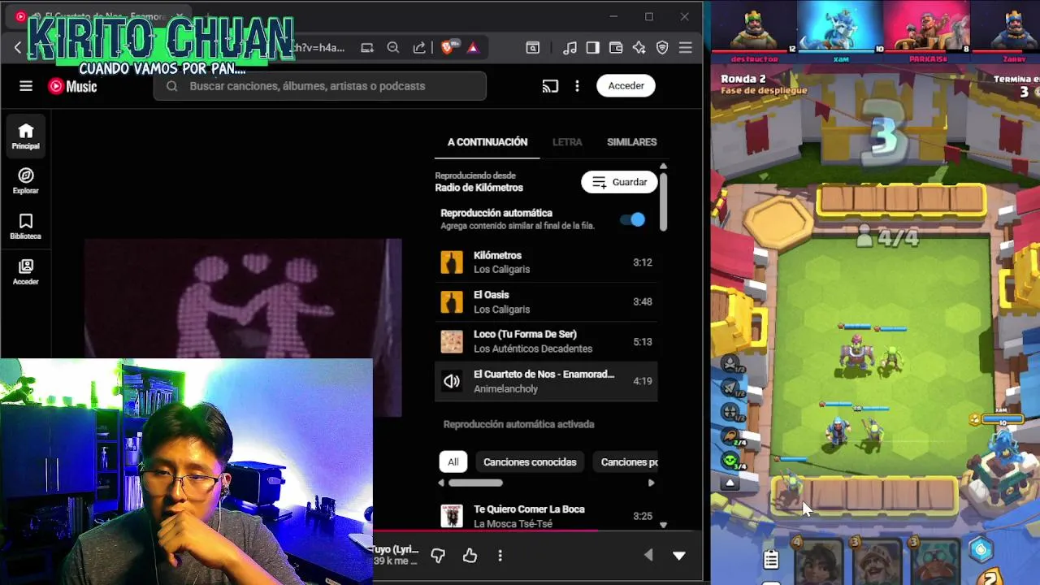Play Loco (Tu Forma De Ser)
The image size is (1040, 585).
pyautogui.click(x=546, y=341)
